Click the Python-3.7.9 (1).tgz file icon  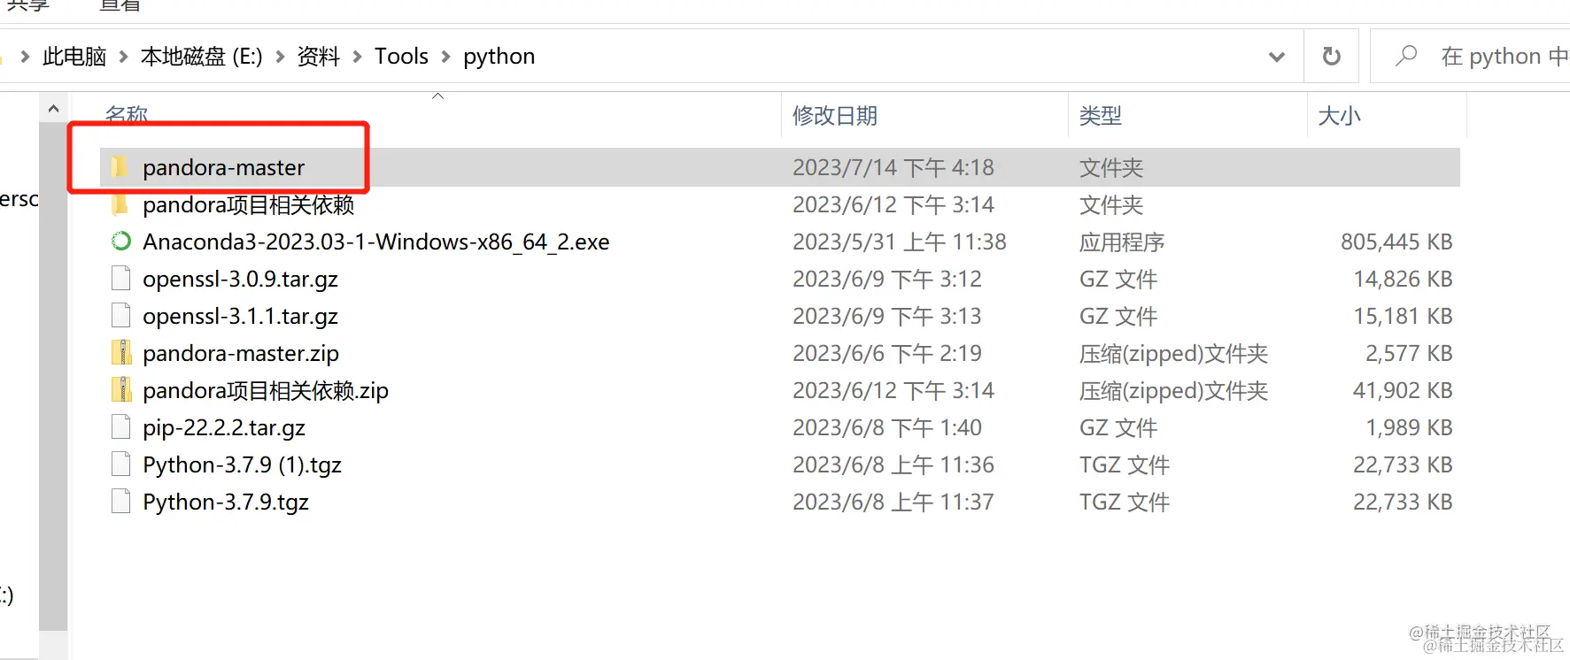tap(120, 464)
